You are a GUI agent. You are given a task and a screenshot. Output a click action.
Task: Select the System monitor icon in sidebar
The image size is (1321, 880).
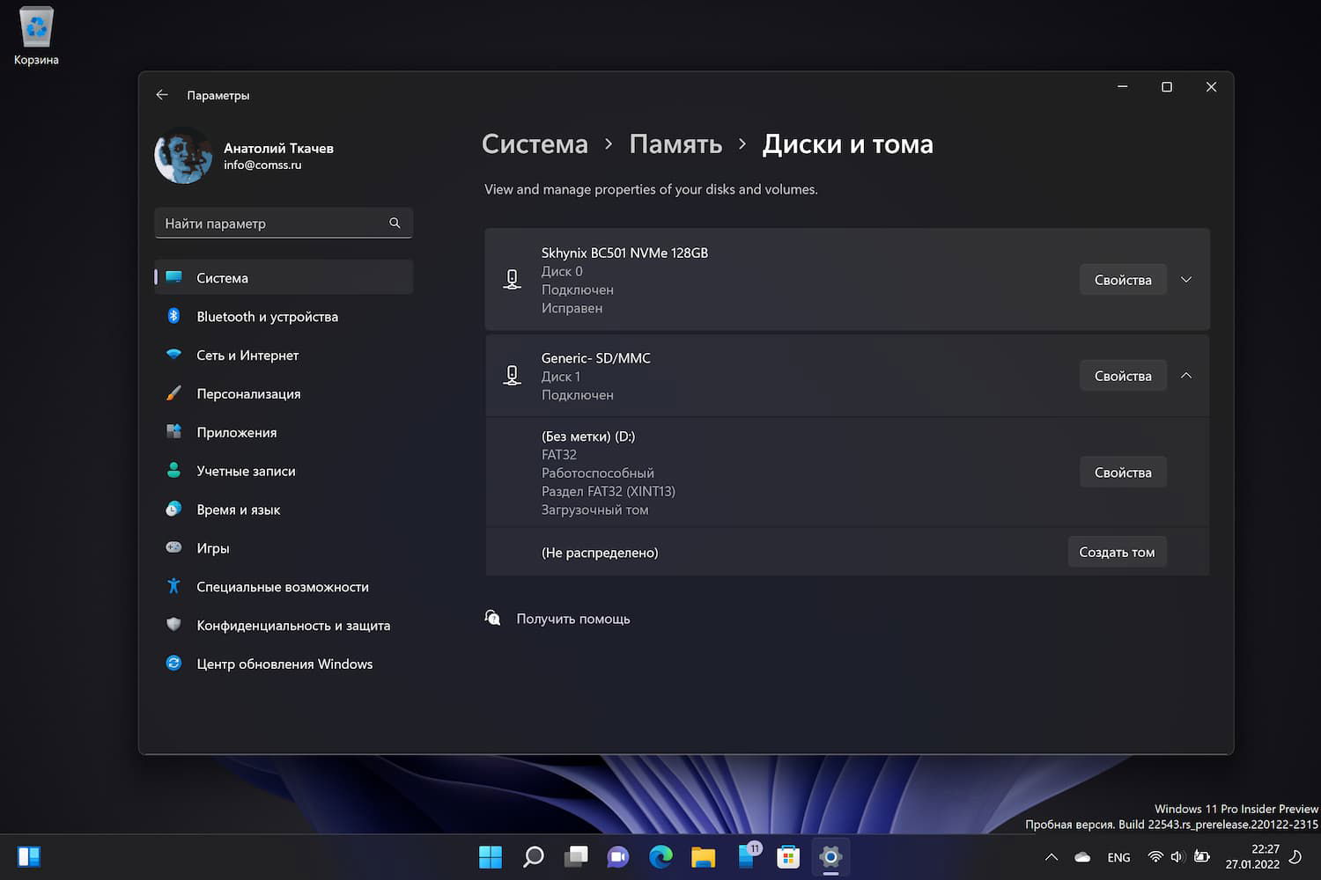click(x=173, y=277)
